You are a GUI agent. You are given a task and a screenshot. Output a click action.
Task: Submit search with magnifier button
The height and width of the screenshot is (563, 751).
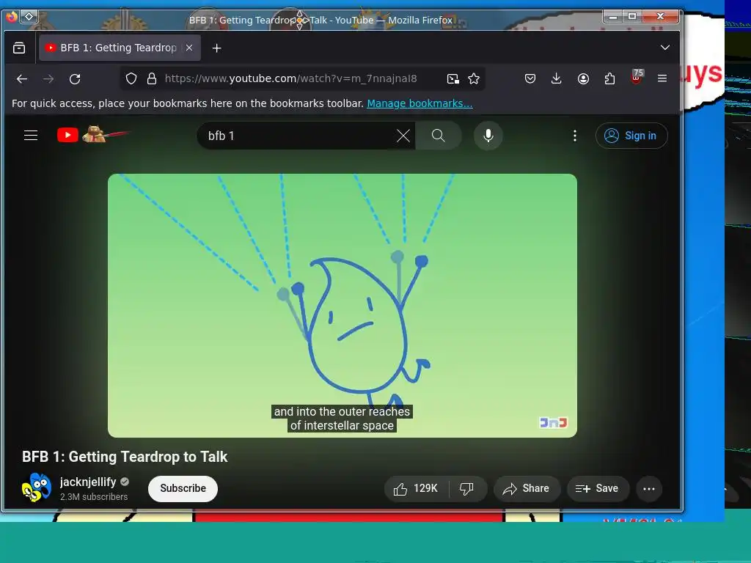pyautogui.click(x=439, y=136)
